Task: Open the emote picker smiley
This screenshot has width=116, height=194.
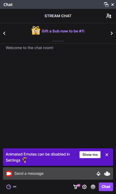Action: (x=93, y=187)
